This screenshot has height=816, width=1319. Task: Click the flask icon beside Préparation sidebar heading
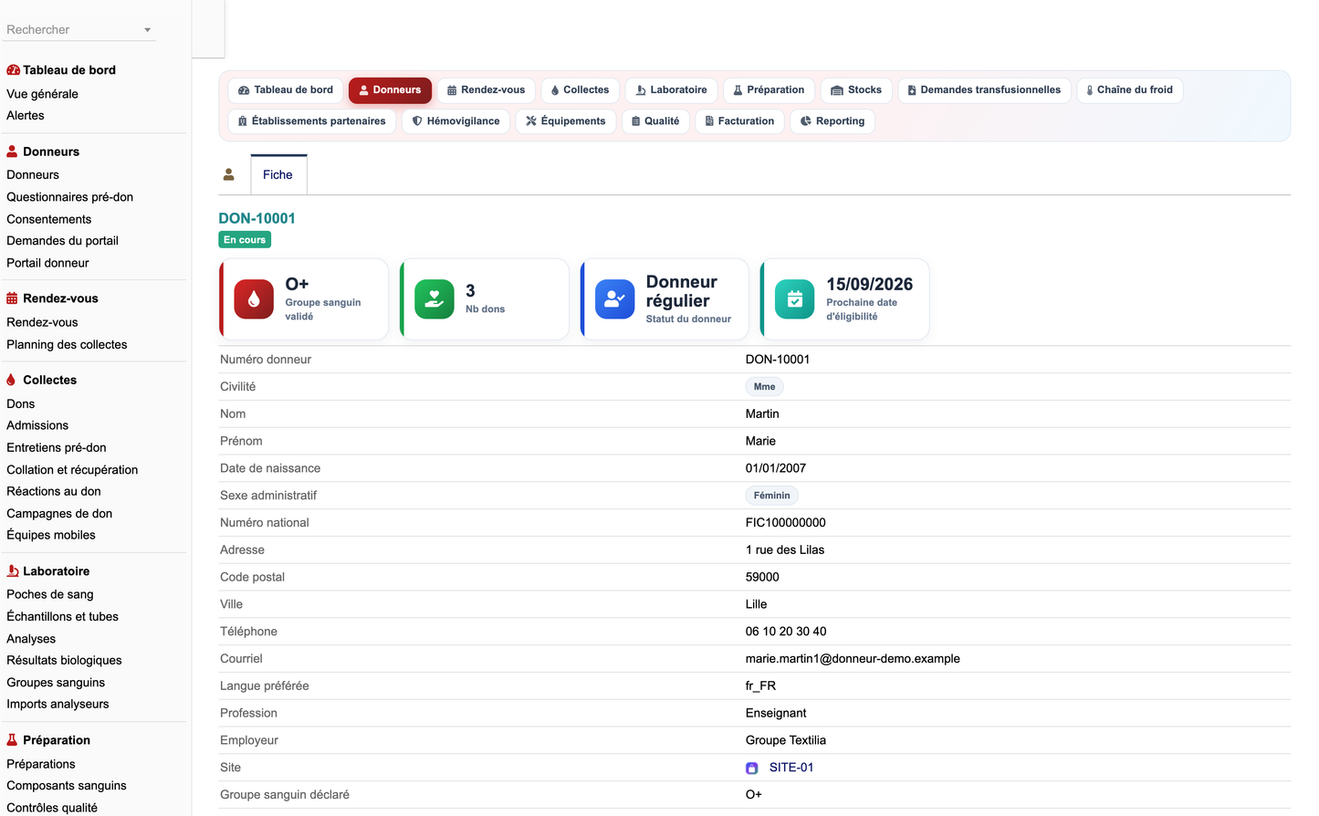[12, 740]
